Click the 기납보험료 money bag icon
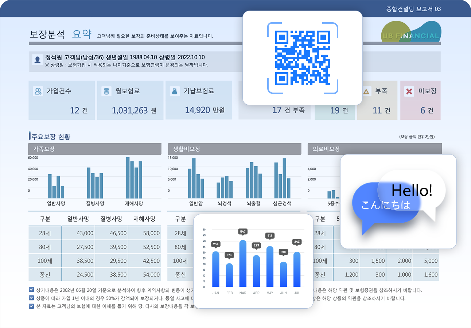 (x=175, y=91)
